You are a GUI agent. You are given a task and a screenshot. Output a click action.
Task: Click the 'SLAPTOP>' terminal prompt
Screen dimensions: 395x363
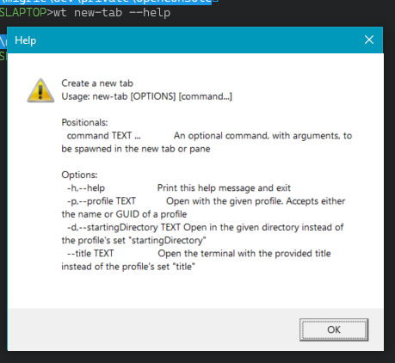tap(27, 13)
